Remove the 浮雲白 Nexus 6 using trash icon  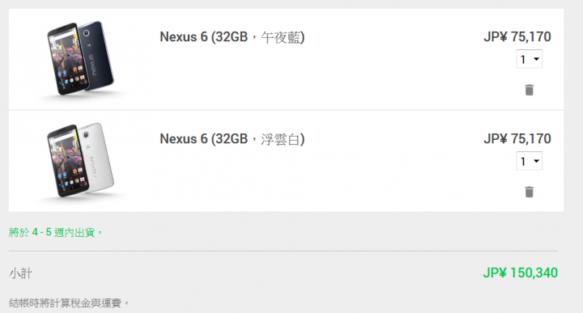coord(529,192)
